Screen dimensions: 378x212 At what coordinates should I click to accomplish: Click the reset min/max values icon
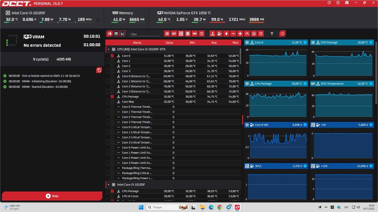pos(282,34)
